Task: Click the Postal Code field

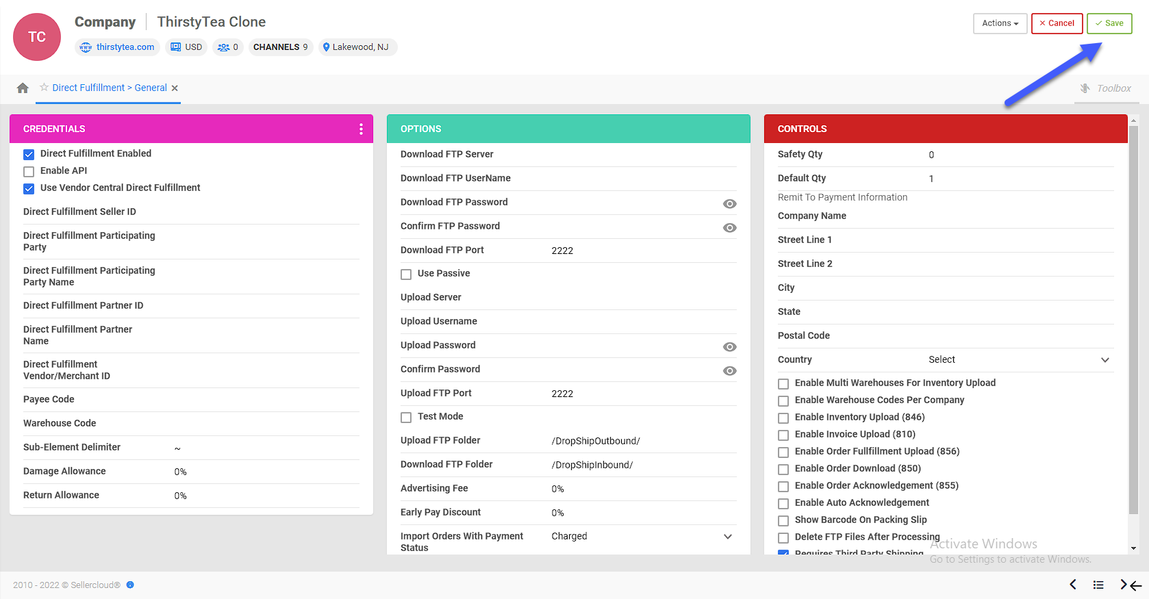Action: click(x=1020, y=336)
